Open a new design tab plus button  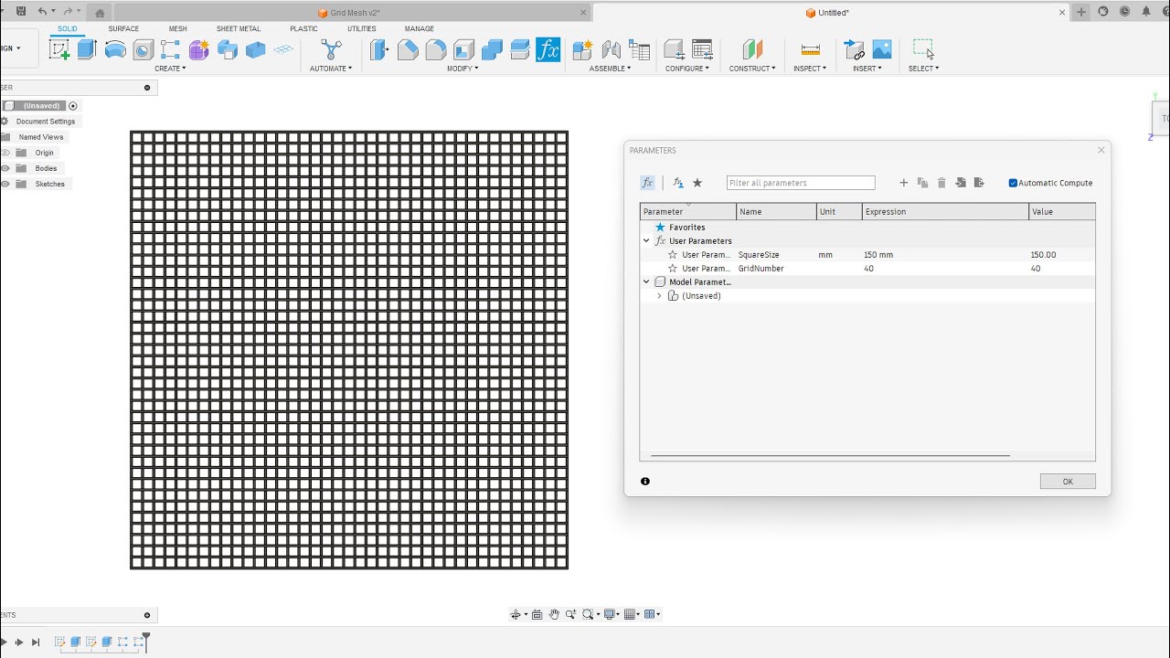(x=1082, y=12)
